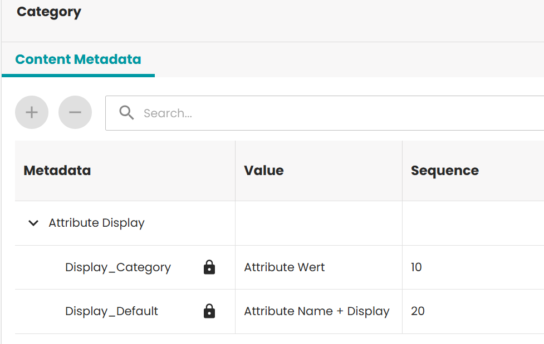Click sequence value 20 for Display_Default
The image size is (544, 344).
pos(418,311)
